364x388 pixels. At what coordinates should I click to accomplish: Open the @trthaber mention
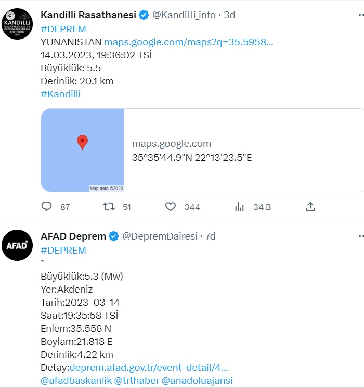click(x=137, y=381)
